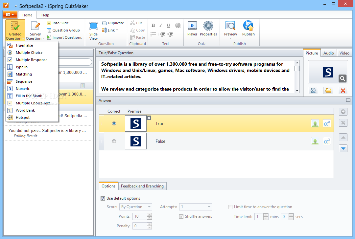This screenshot has height=239, width=355.
Task: Delete the question picture with red X
Action: [x=343, y=91]
